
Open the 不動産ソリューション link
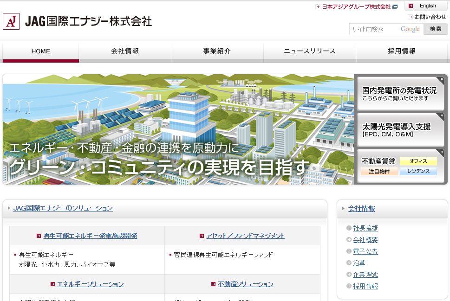(245, 284)
